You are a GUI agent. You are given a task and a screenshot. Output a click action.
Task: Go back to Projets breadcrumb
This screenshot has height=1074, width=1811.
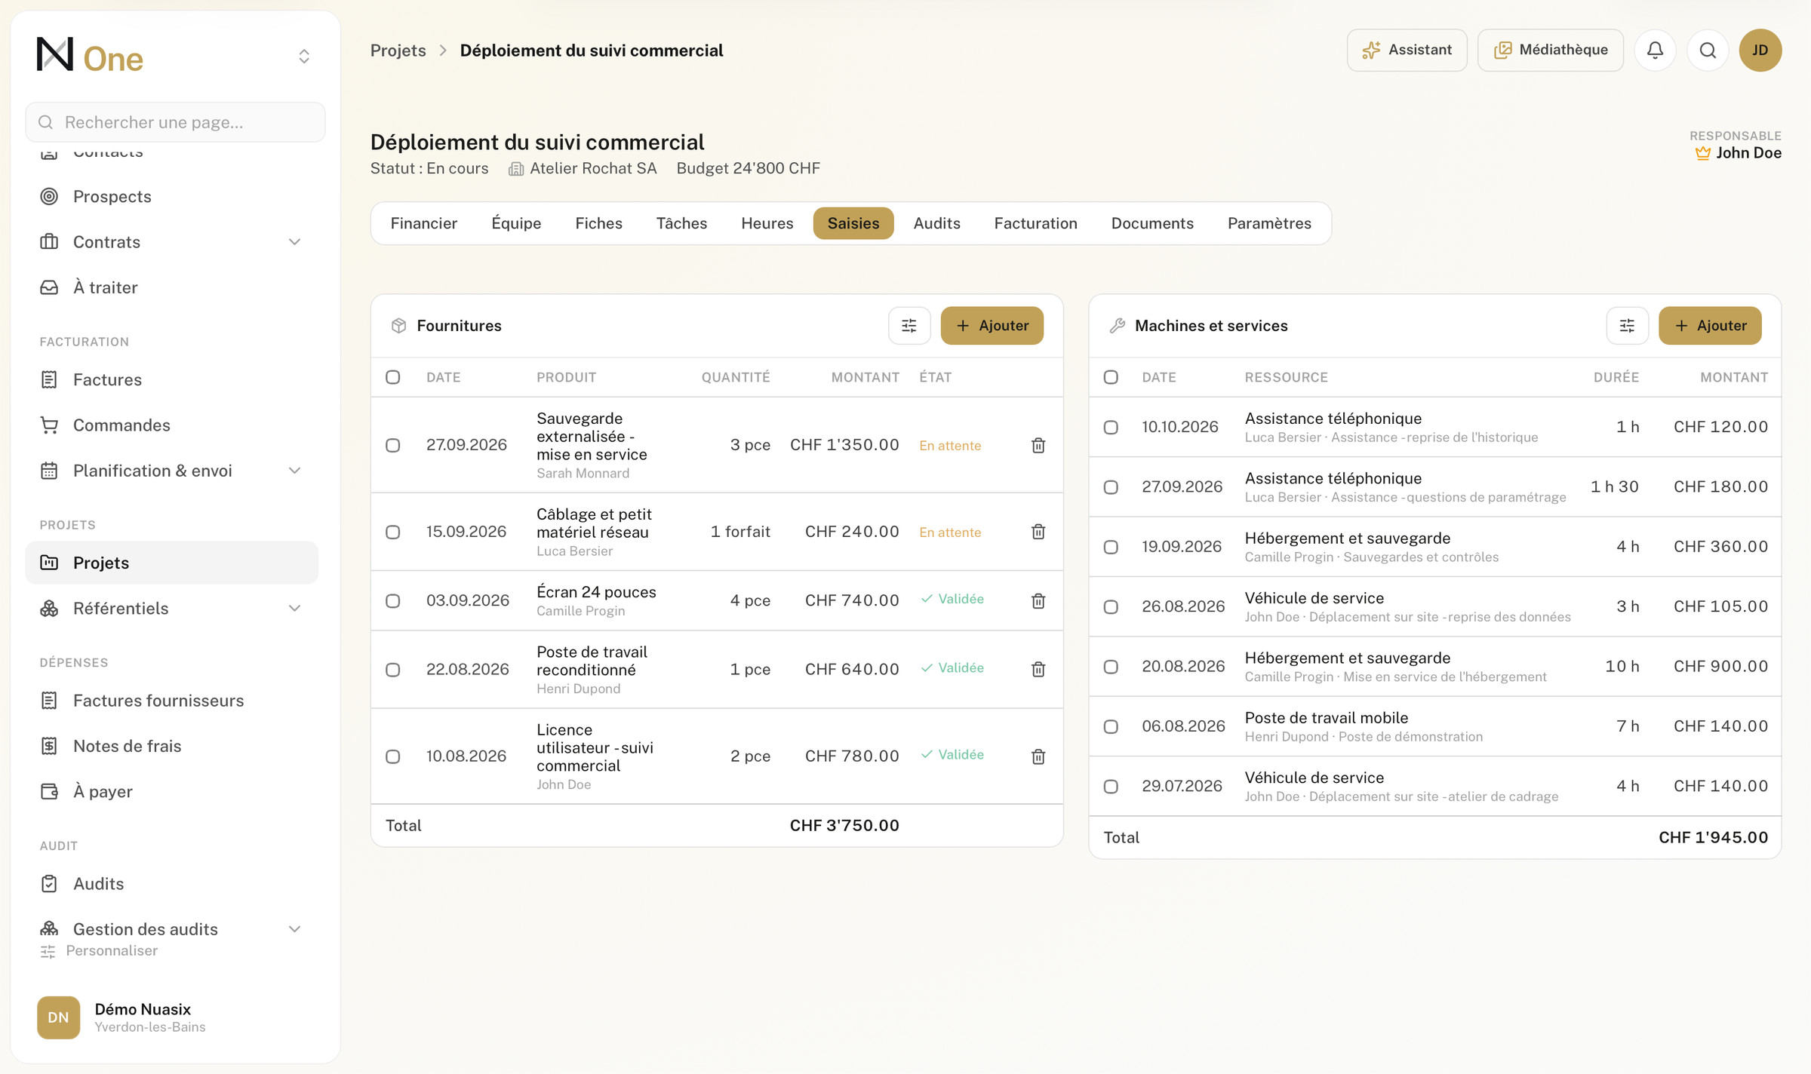[x=398, y=51]
